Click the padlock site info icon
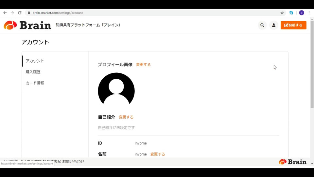 (x=29, y=13)
